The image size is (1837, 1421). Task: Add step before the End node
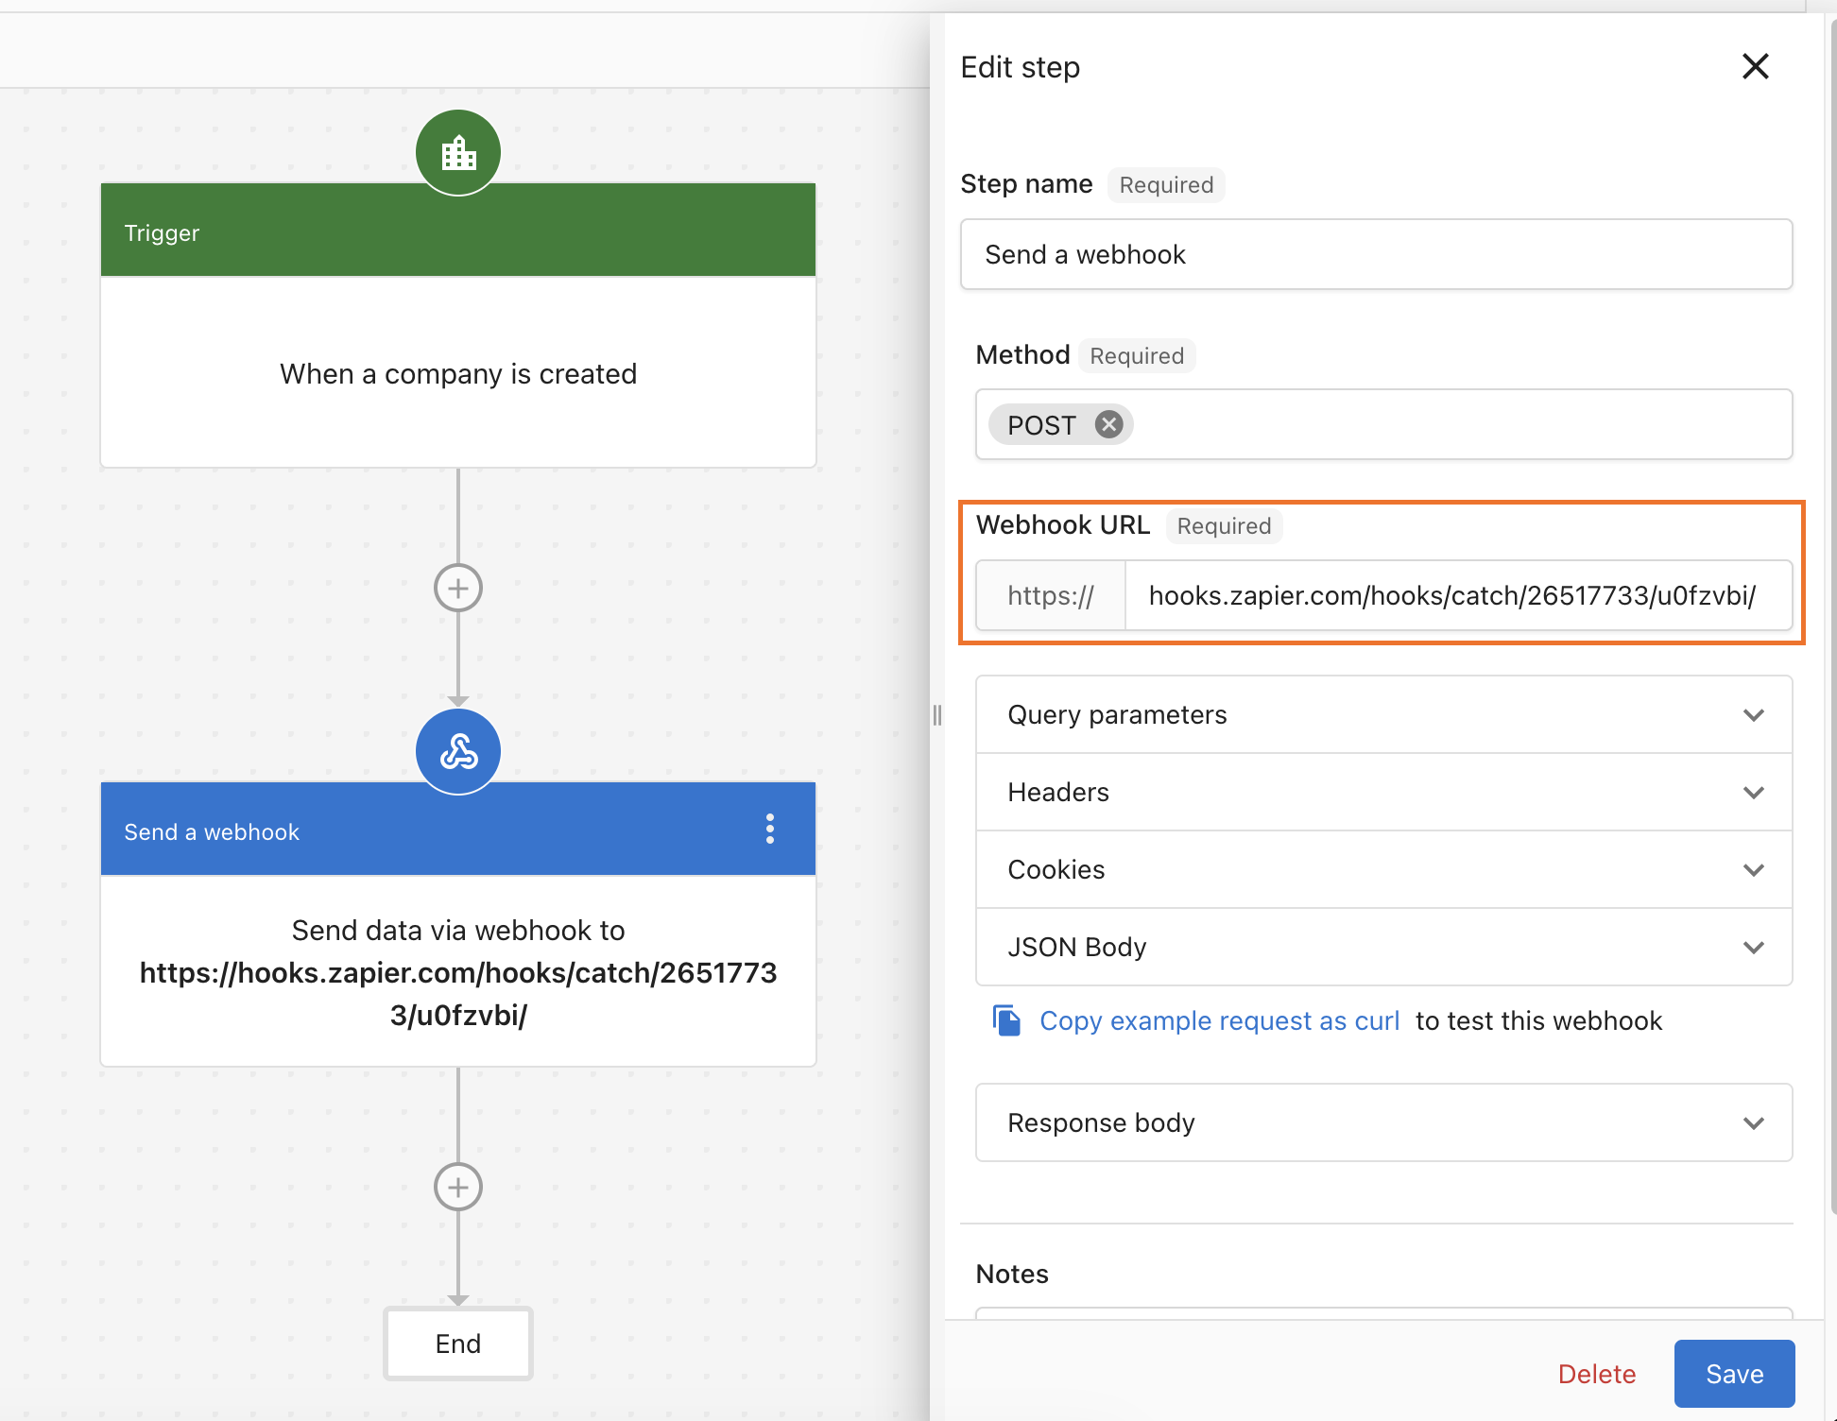point(458,1187)
